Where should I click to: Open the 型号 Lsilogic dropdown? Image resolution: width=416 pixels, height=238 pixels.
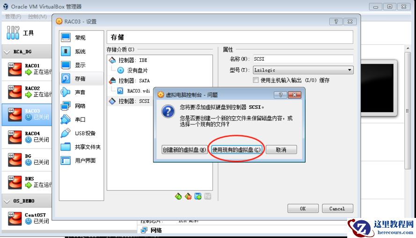(303, 70)
